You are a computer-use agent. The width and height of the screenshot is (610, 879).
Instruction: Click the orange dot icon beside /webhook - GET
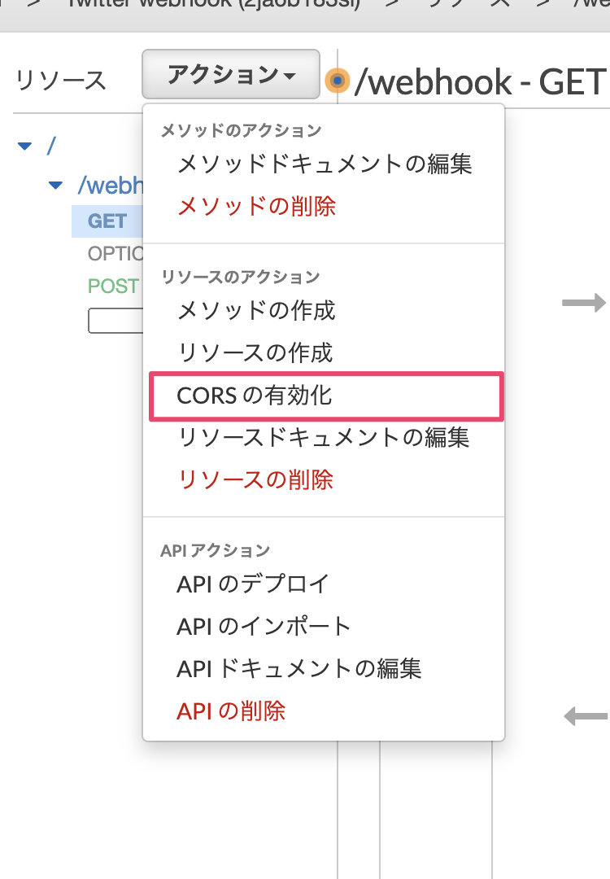tap(338, 81)
